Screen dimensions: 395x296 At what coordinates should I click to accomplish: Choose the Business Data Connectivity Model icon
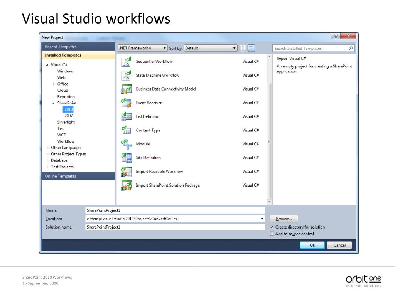pos(126,89)
